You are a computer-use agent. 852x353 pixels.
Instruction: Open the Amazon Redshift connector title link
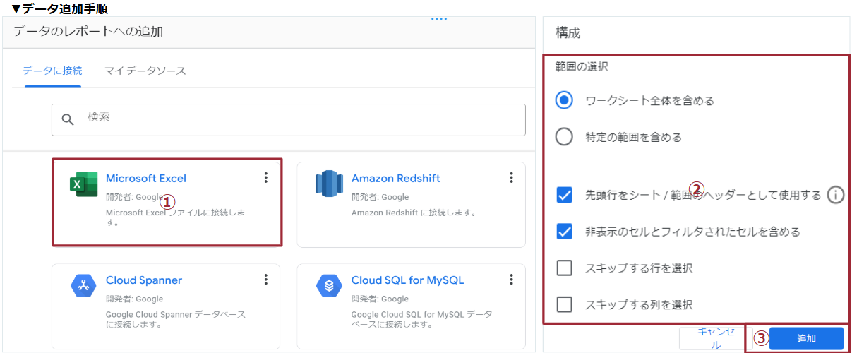[x=396, y=179]
